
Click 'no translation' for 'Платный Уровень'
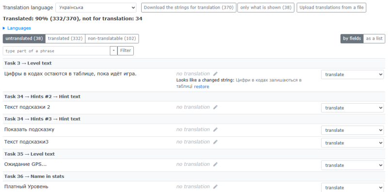point(193,187)
